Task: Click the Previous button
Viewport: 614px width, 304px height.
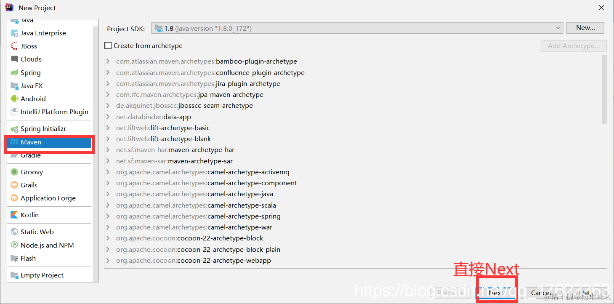Action: pos(451,293)
